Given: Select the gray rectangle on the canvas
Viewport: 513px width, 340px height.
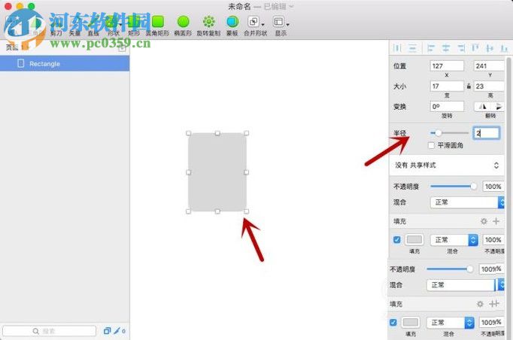Looking at the screenshot, I should coord(217,172).
